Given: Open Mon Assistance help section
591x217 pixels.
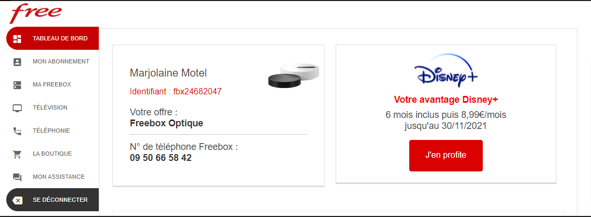Looking at the screenshot, I should pyautogui.click(x=58, y=177).
